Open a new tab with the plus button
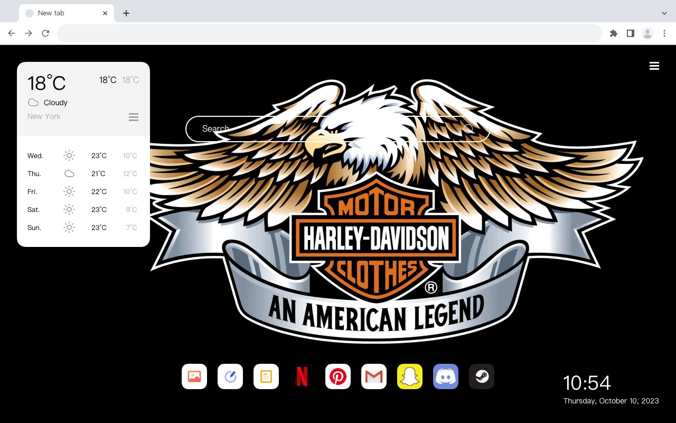This screenshot has height=423, width=676. pos(126,13)
